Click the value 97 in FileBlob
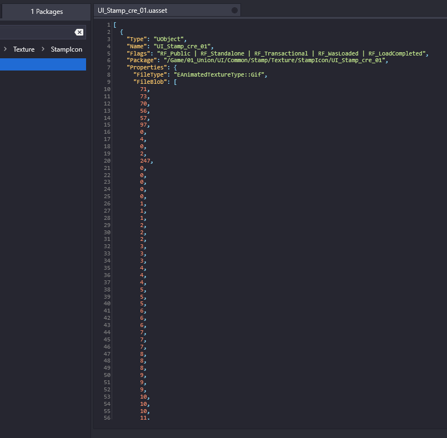Viewport: 447px width, 438px height. click(x=143, y=125)
